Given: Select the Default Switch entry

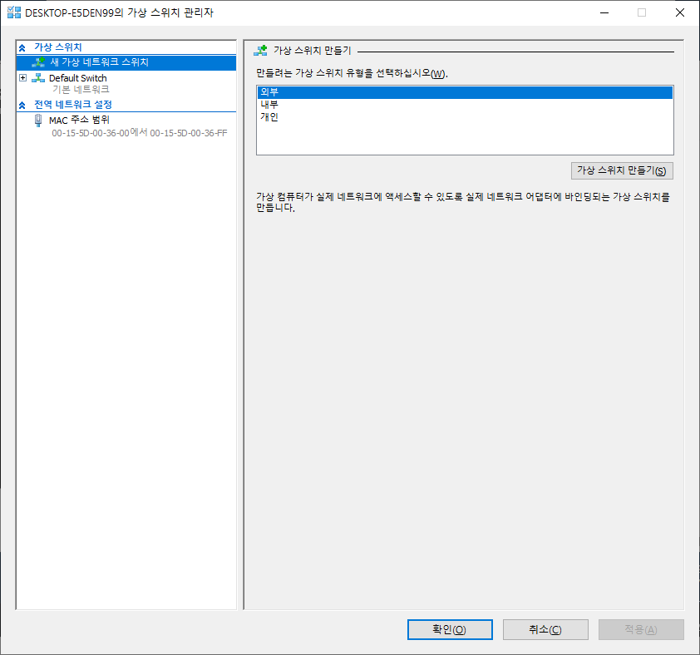Looking at the screenshot, I should (77, 78).
